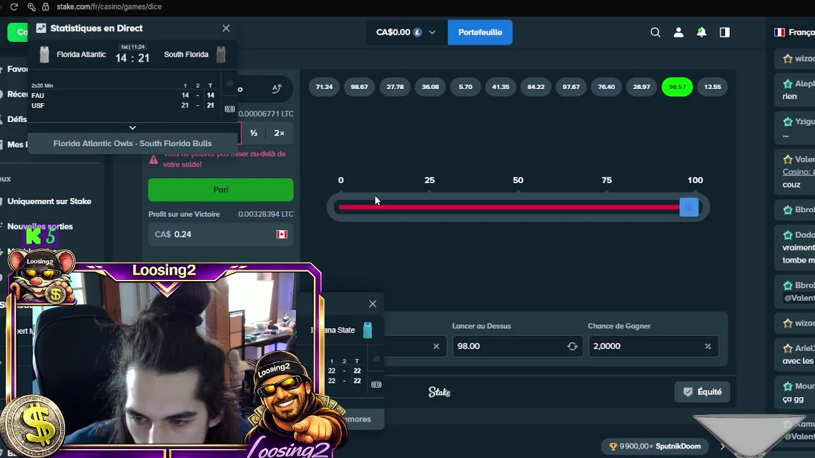Click the red dice slider track
Screen dimensions: 815x458
[509, 207]
